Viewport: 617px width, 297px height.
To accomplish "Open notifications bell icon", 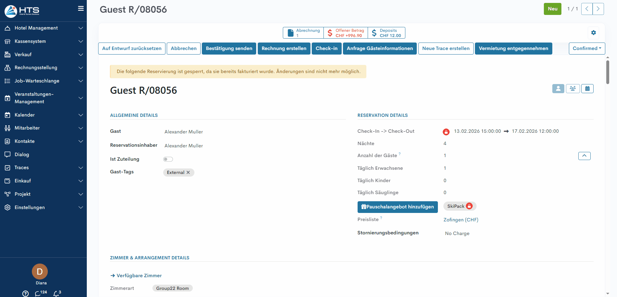I will coord(56,293).
